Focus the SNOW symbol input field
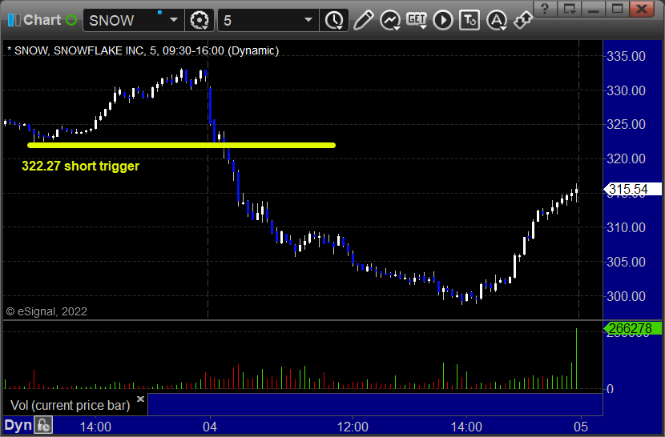Image resolution: width=665 pixels, height=437 pixels. [x=124, y=20]
